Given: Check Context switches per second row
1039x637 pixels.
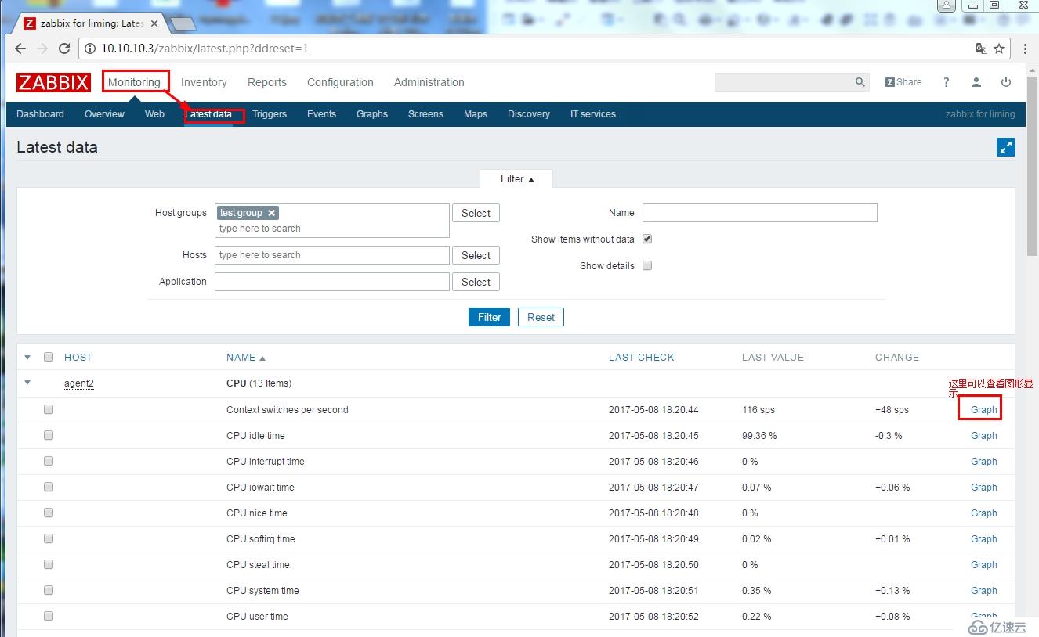Looking at the screenshot, I should [49, 409].
